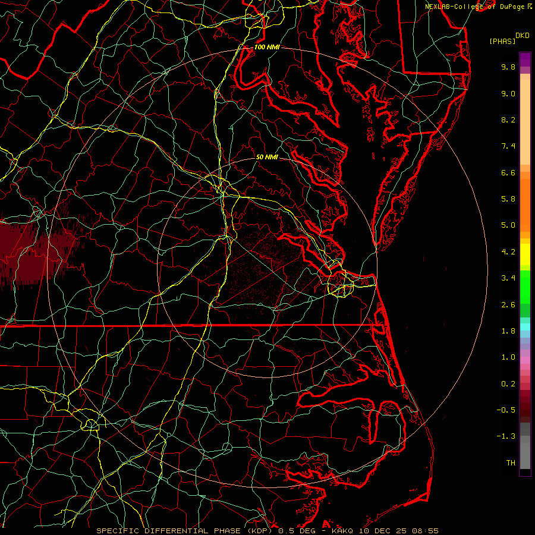
Task: Click the 50 NMI range ring label
Action: (267, 157)
